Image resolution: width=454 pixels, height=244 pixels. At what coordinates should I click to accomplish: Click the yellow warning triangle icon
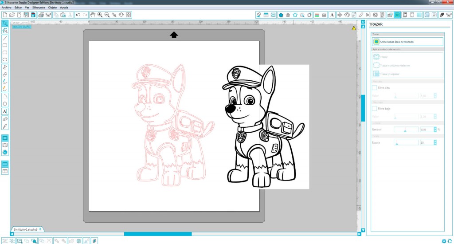pyautogui.click(x=354, y=28)
